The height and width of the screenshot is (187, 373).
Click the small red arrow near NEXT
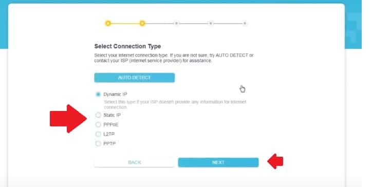[275, 161]
